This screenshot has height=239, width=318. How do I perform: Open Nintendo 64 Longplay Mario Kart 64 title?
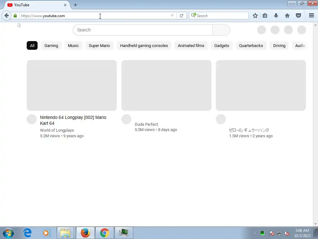pos(73,120)
